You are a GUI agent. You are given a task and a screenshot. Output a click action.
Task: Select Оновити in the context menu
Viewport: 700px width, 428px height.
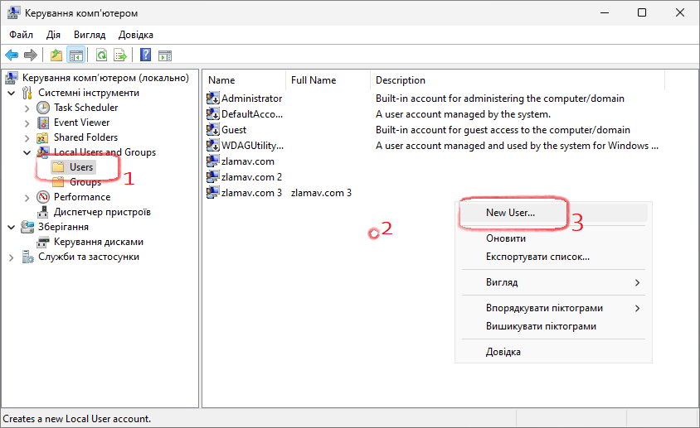click(x=505, y=238)
